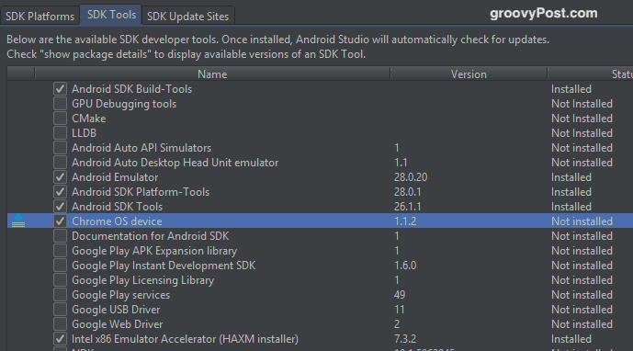Screen dimensions: 633x351
Task: Select the SDK Tools tab
Action: coord(111,15)
